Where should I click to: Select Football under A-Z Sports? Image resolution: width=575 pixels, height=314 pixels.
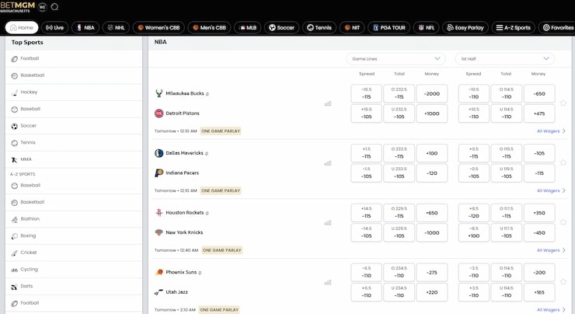(x=74, y=303)
